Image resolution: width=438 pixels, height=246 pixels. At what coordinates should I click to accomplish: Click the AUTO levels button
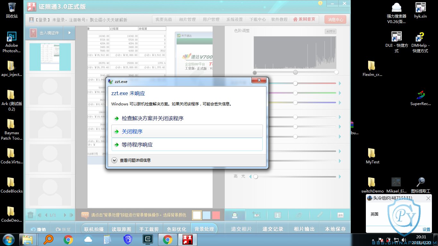(330, 31)
